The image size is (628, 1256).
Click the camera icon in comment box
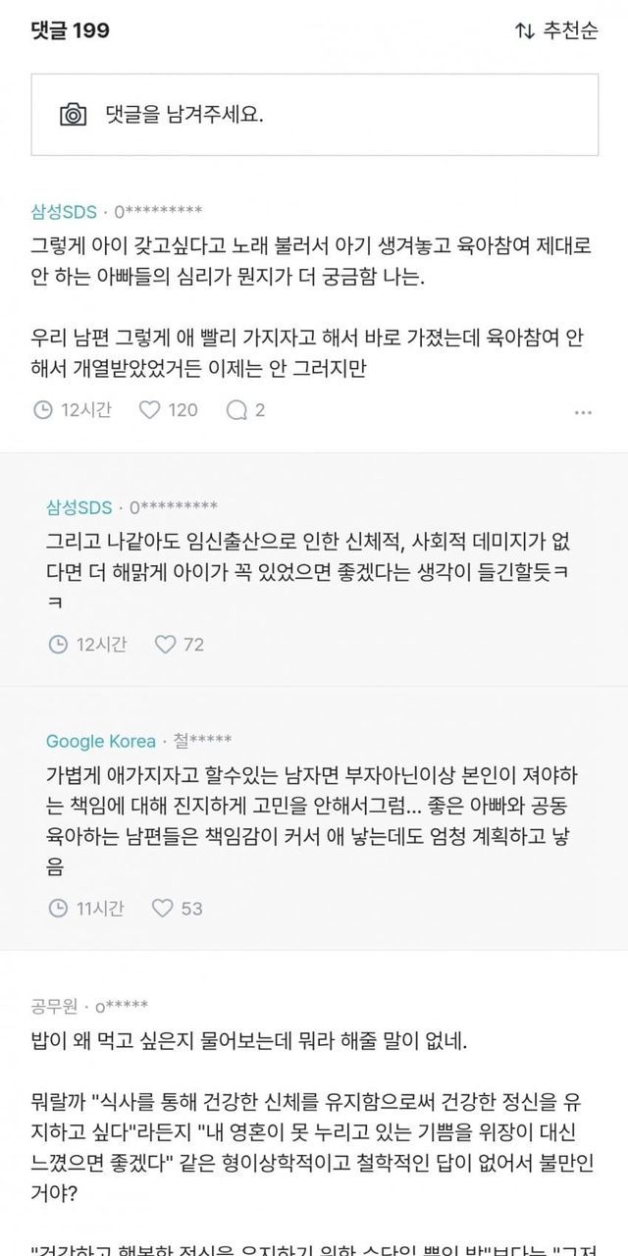pyautogui.click(x=74, y=114)
